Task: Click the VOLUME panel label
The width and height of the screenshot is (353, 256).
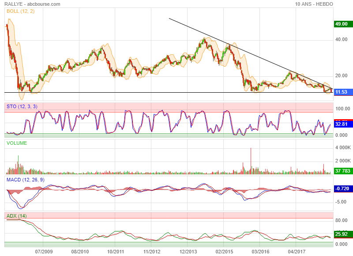Action: click(17, 143)
